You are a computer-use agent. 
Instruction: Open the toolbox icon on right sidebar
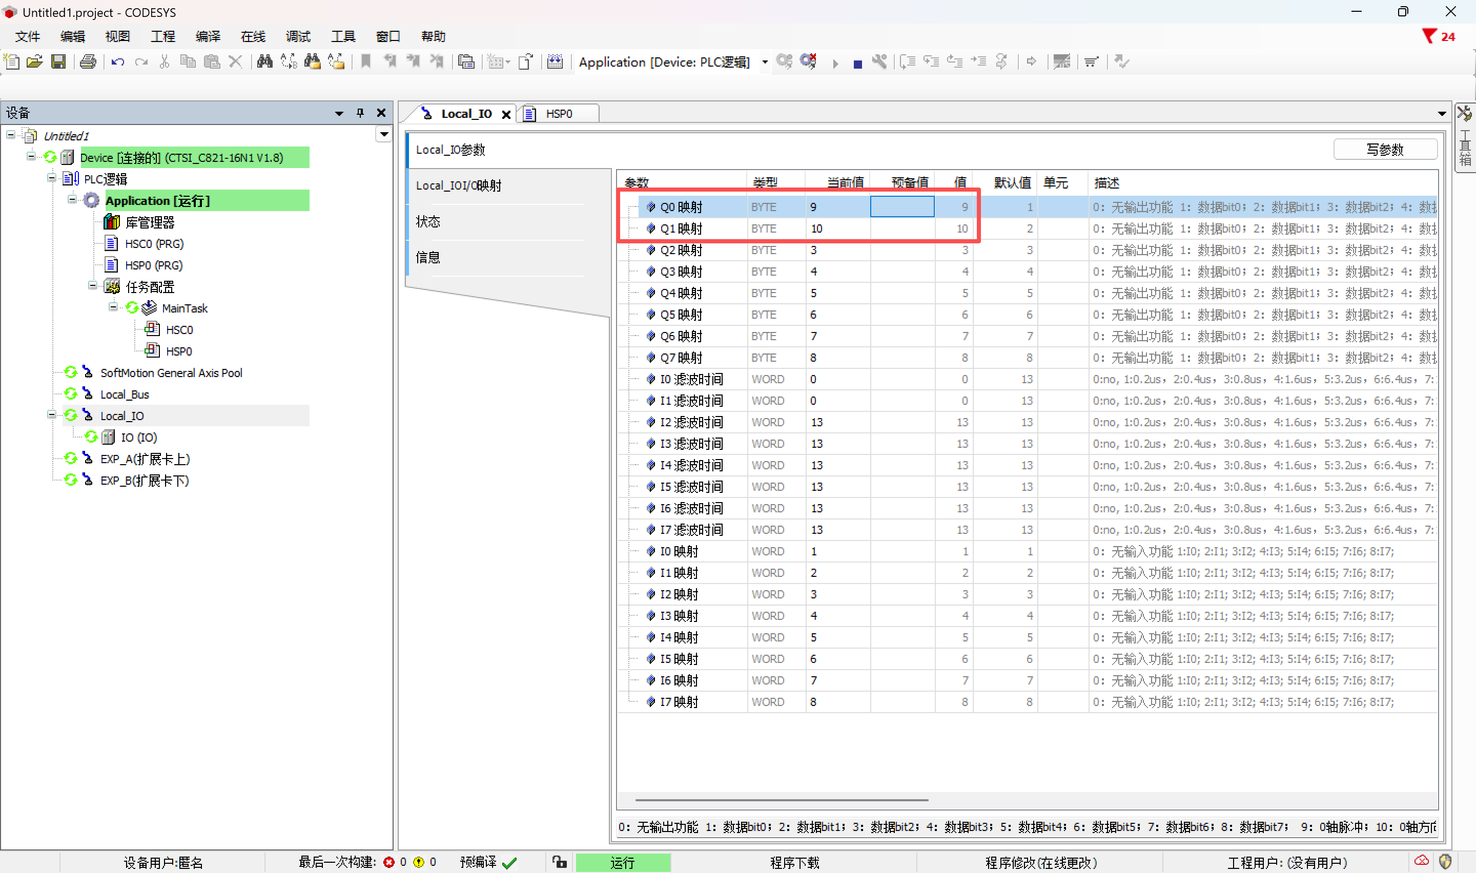[x=1465, y=113]
